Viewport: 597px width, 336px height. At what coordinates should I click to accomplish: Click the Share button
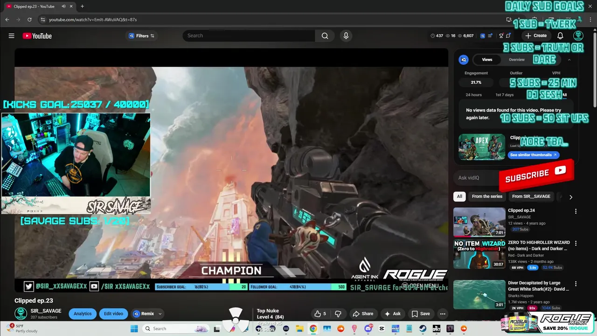[x=363, y=314]
